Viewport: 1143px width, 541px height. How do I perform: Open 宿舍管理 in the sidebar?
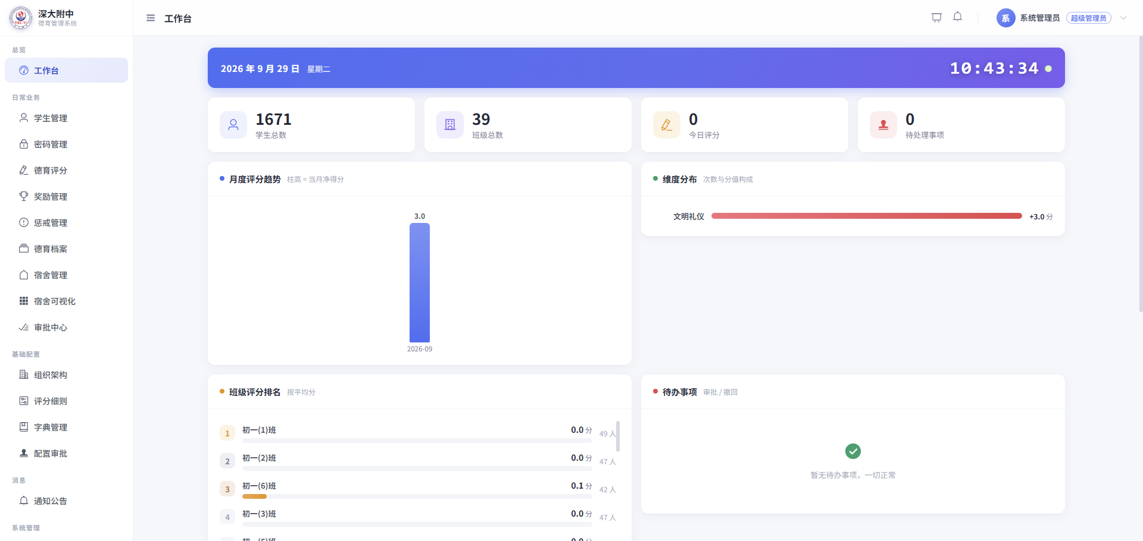click(66, 275)
